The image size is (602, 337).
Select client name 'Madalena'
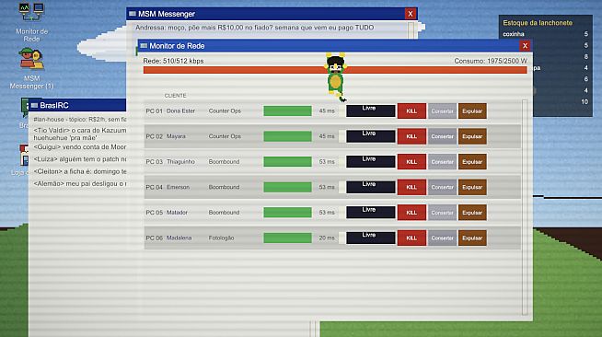tap(179, 238)
